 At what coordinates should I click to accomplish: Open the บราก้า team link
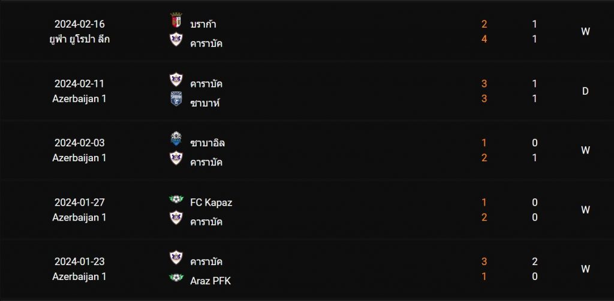point(203,24)
